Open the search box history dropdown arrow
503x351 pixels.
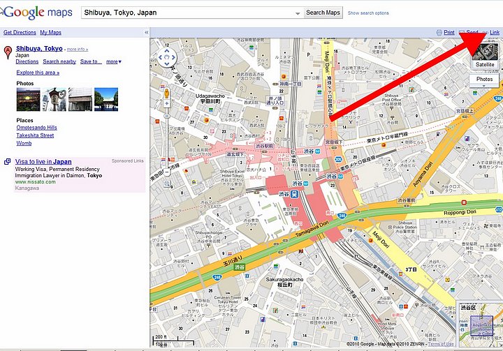[x=298, y=13]
